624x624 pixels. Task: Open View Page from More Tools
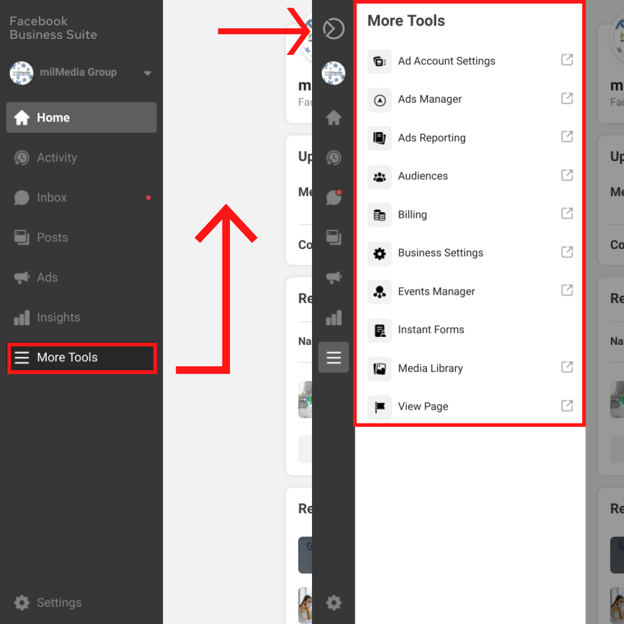(x=470, y=406)
